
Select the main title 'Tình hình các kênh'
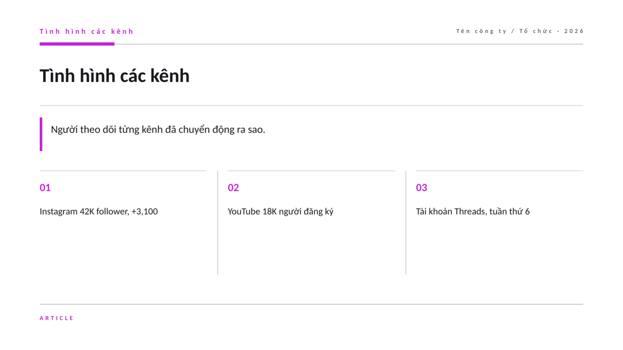[115, 75]
